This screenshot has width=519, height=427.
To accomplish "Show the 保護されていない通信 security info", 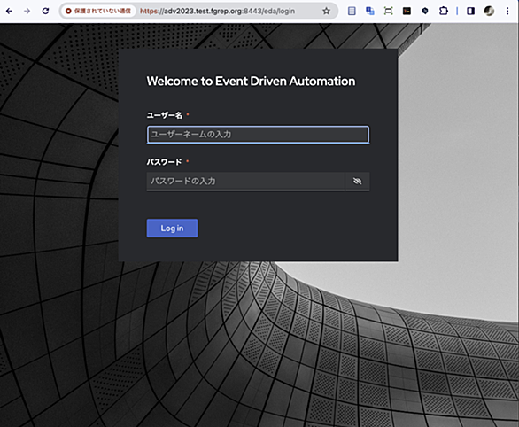I will point(98,11).
